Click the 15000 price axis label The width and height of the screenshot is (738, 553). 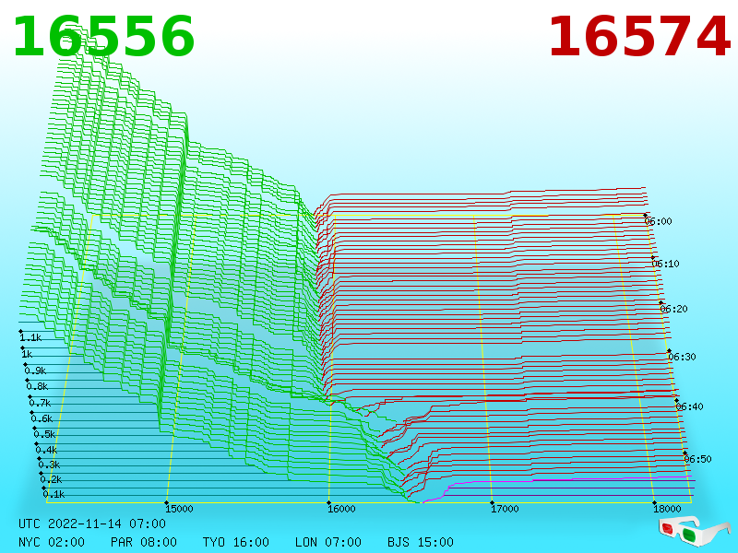coord(179,509)
